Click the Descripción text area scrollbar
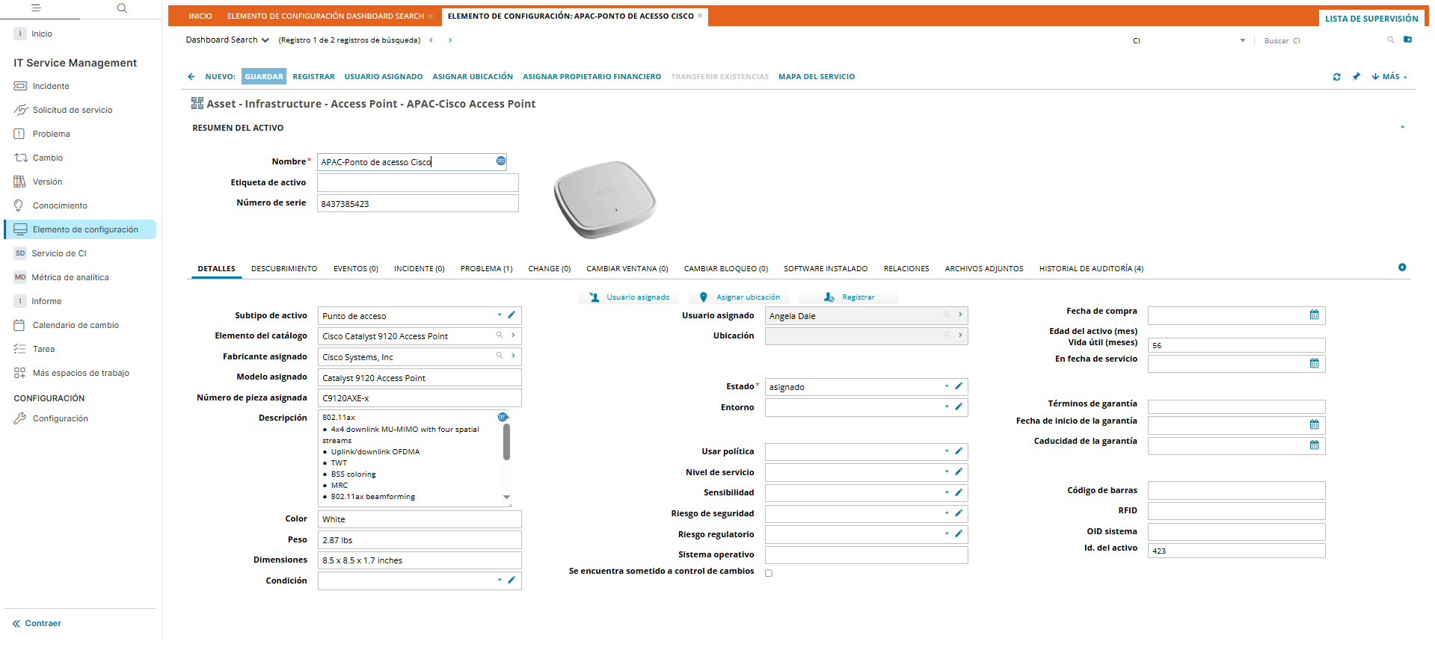1435x653 pixels. 506,442
